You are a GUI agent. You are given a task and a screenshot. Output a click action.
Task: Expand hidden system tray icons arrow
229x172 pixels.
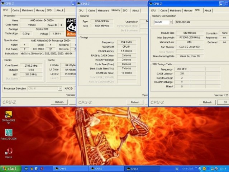click(200, 169)
